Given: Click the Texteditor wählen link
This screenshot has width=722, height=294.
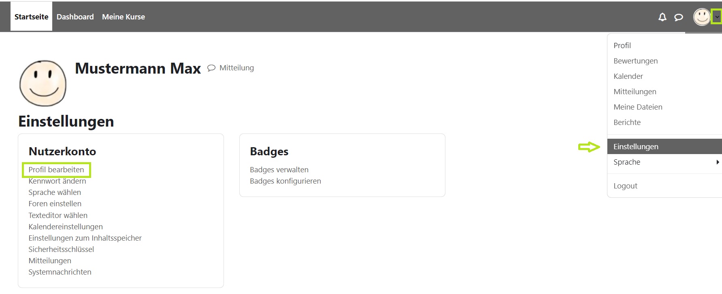Looking at the screenshot, I should (x=58, y=215).
